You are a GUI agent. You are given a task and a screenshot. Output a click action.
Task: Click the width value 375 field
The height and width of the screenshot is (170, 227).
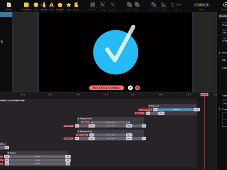point(224,32)
